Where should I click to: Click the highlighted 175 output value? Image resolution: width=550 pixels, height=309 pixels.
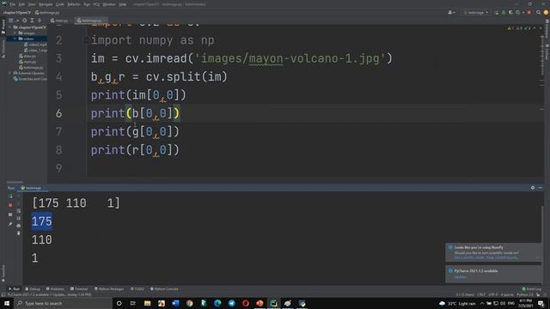42,221
